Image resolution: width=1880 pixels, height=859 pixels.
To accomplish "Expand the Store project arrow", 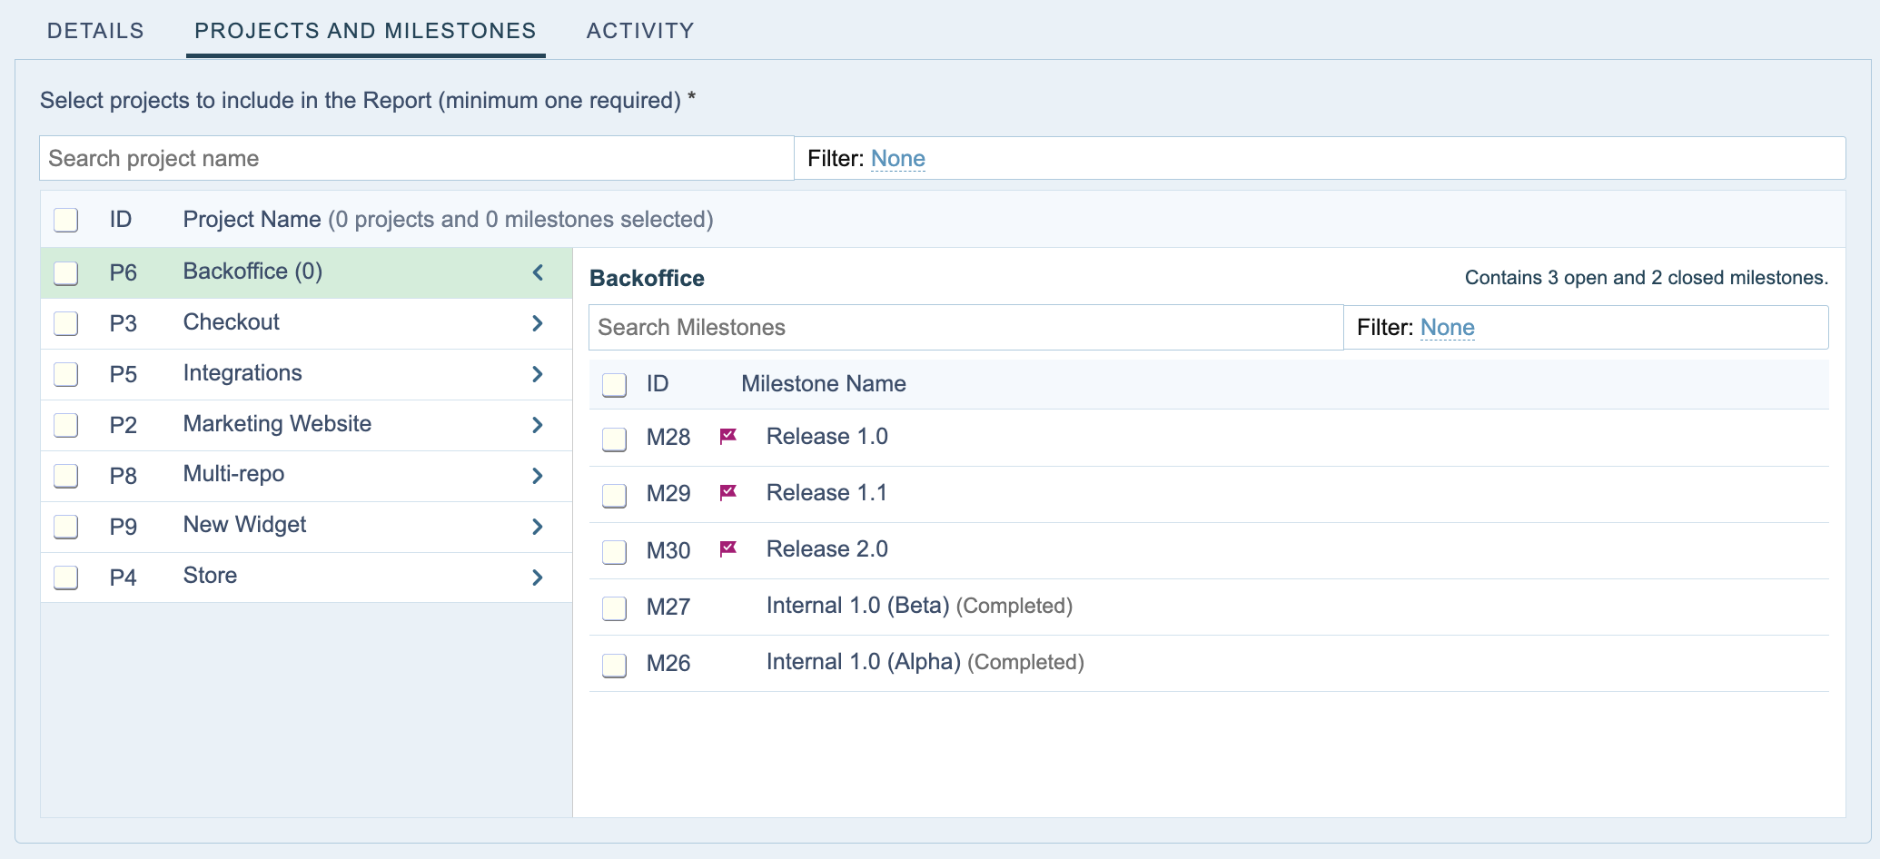I will 538,578.
